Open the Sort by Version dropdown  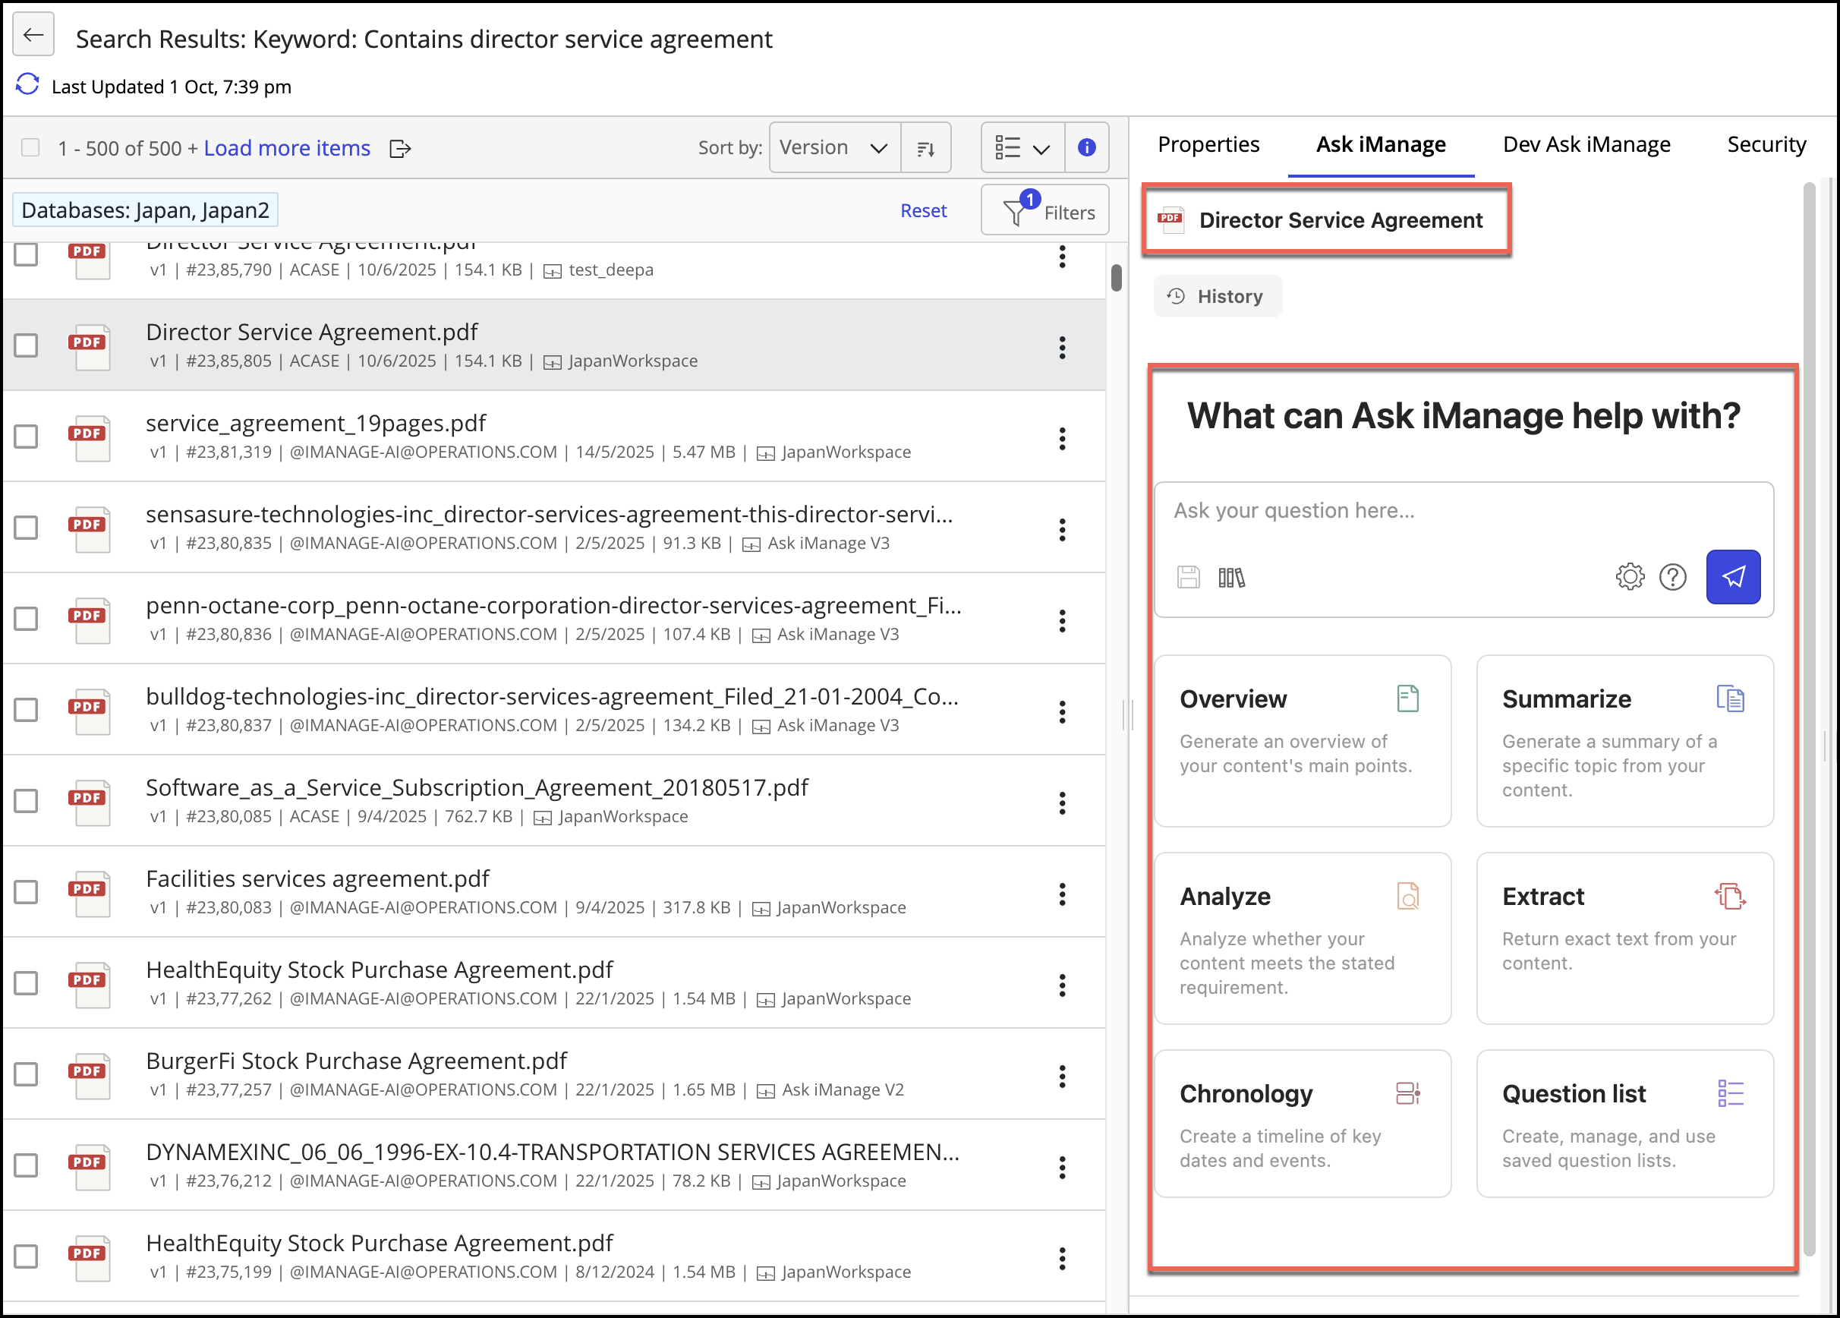click(834, 148)
